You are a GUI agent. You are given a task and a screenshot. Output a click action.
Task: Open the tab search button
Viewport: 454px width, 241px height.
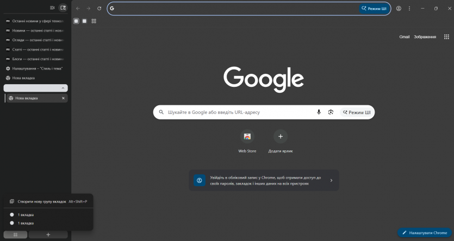(x=63, y=8)
